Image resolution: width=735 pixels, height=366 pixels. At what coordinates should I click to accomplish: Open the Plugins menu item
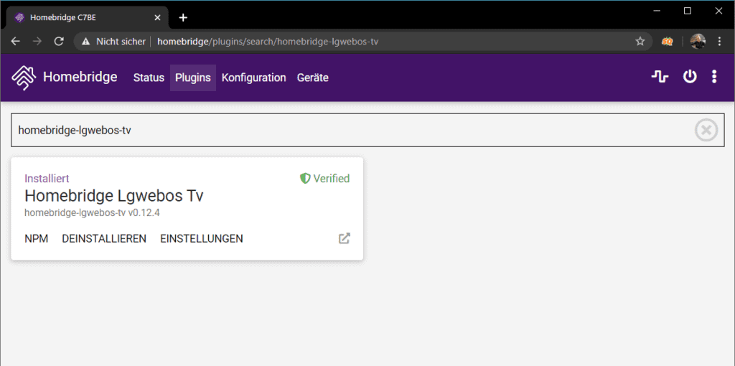(x=192, y=78)
